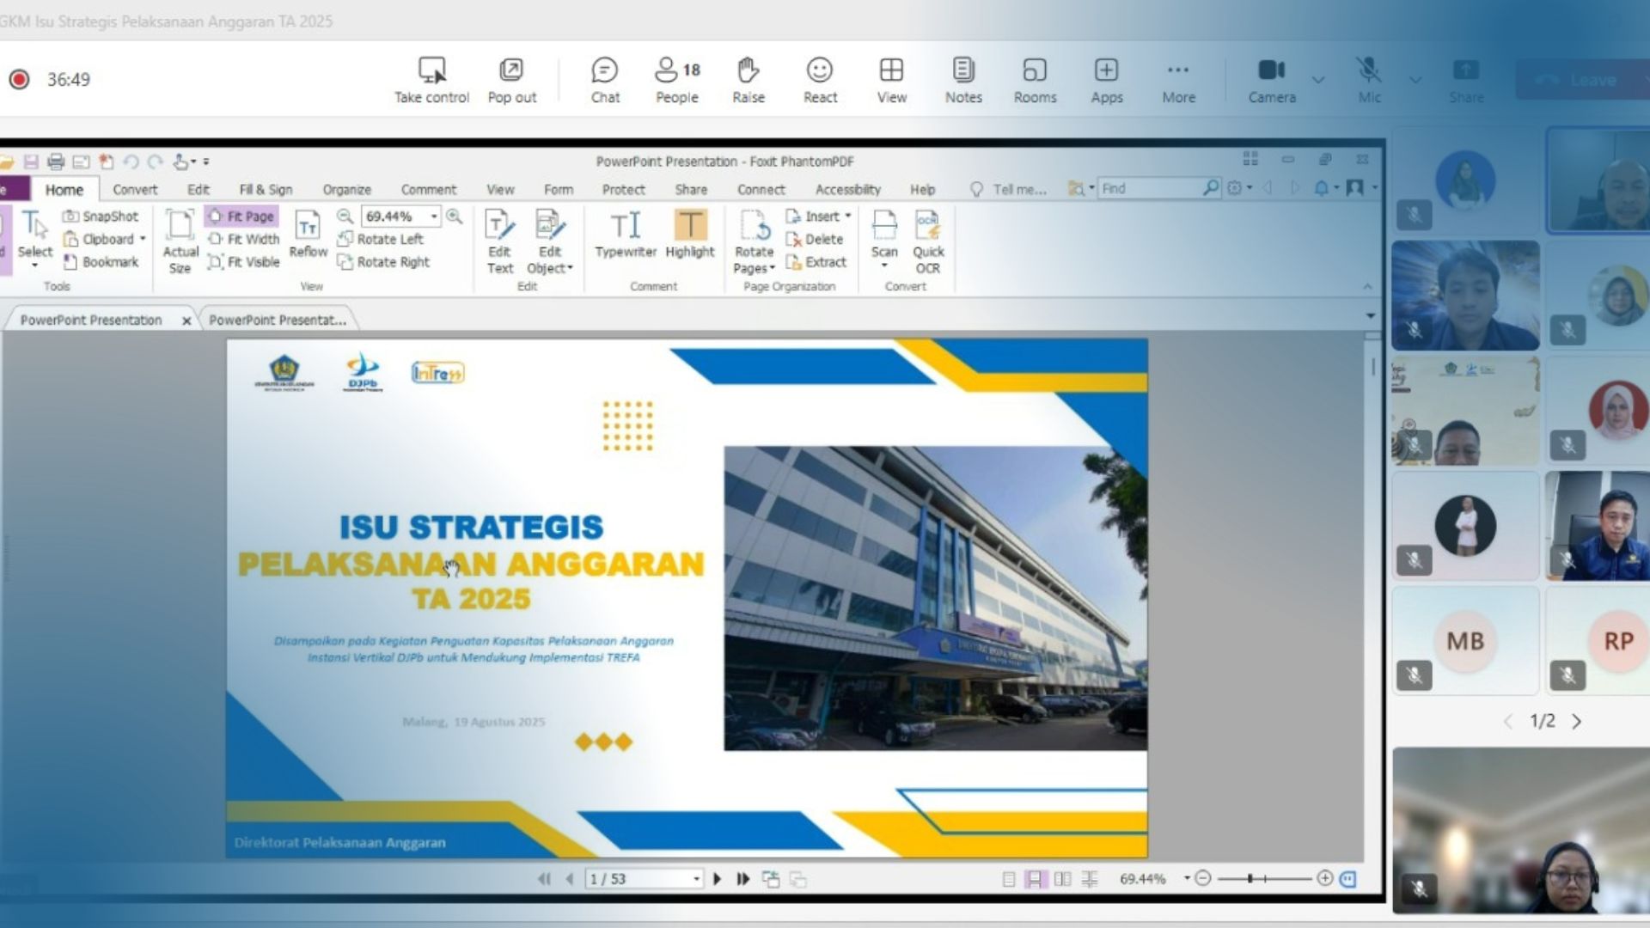The height and width of the screenshot is (928, 1650).
Task: Open the React emoji menu
Action: point(819,70)
